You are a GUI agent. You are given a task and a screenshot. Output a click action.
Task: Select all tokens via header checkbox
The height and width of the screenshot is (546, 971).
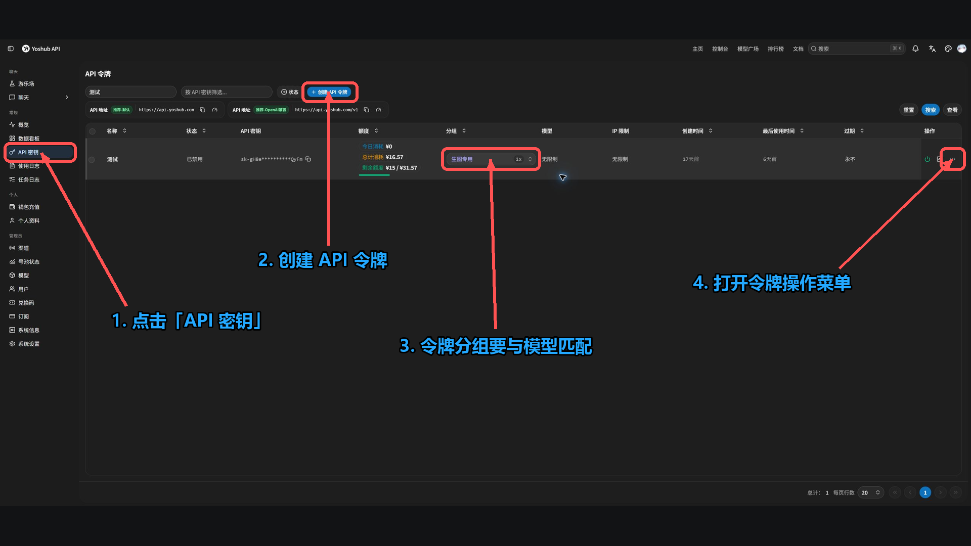pyautogui.click(x=92, y=131)
